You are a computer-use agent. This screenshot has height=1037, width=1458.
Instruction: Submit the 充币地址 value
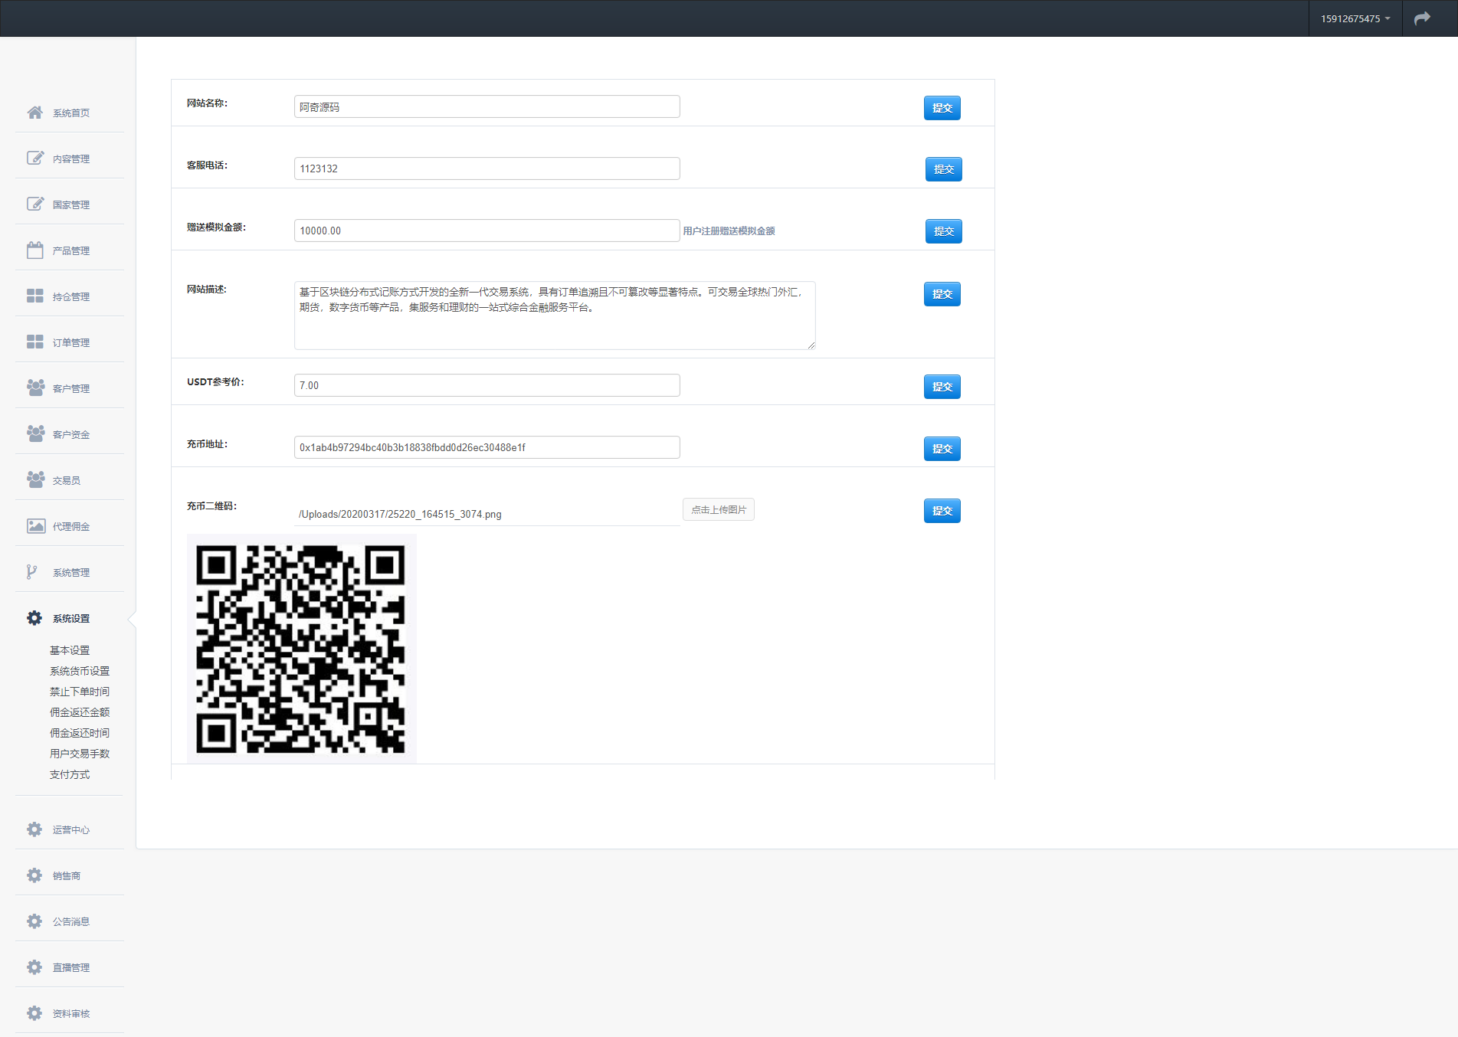click(x=942, y=449)
